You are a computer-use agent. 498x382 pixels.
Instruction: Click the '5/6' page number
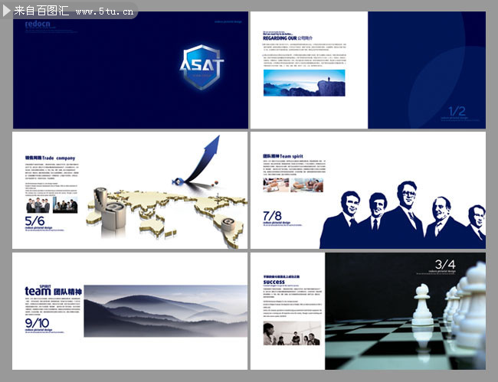coord(34,220)
